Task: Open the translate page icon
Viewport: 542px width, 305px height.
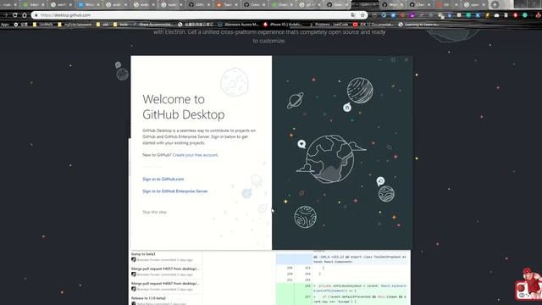Action: 353,15
